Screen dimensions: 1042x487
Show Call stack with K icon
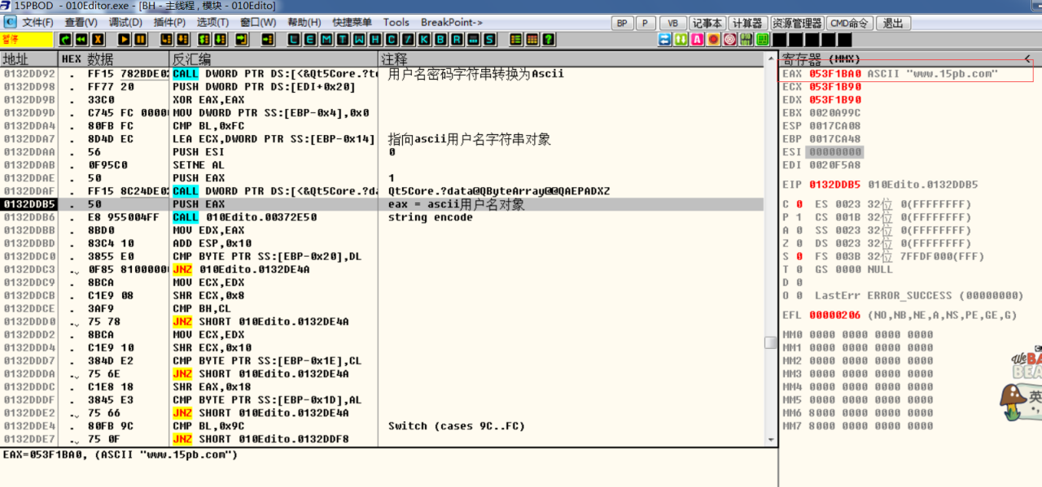[423, 39]
